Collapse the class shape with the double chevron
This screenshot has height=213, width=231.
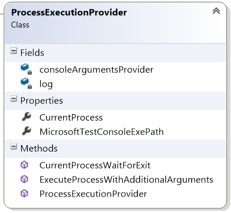tap(216, 11)
